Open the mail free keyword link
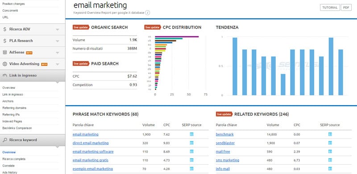The height and width of the screenshot is (174, 357). pyautogui.click(x=223, y=151)
